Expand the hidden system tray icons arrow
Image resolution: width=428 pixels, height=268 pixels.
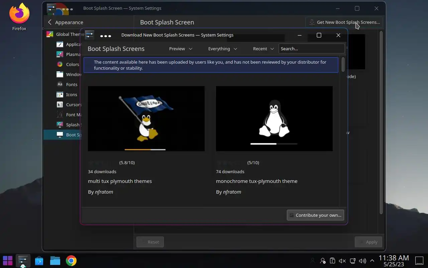pyautogui.click(x=372, y=261)
